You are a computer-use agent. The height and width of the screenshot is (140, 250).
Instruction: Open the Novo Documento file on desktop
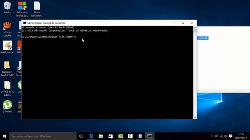[37, 9]
